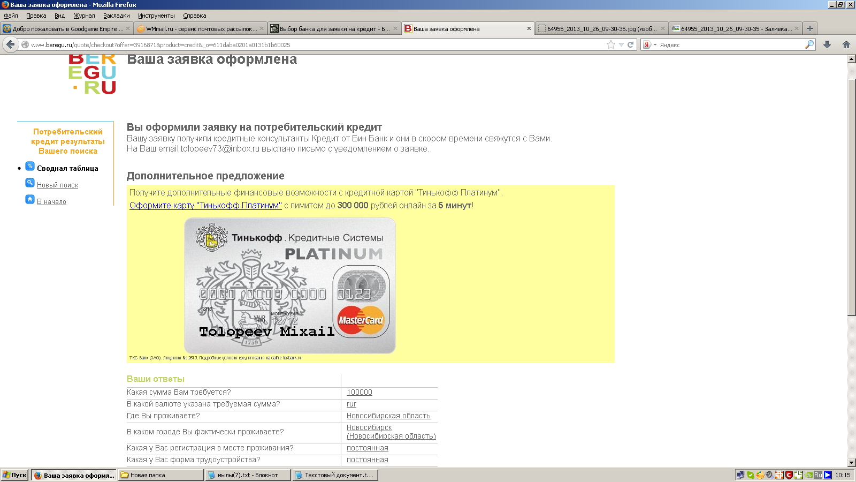
Task: Click the Skype tray icon
Action: [750, 475]
